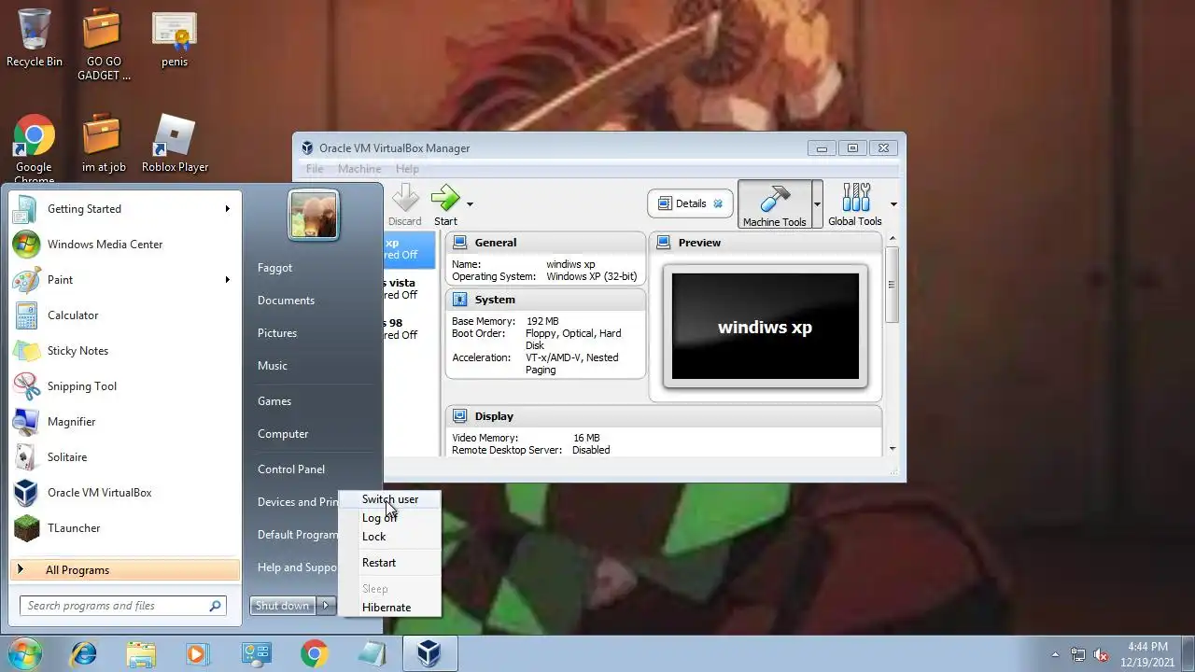1195x672 pixels.
Task: Launch the Roblox Player desktop shortcut
Action: tap(175, 145)
